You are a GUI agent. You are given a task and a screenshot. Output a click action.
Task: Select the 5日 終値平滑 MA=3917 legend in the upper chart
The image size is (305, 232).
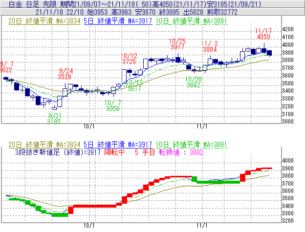point(118,21)
